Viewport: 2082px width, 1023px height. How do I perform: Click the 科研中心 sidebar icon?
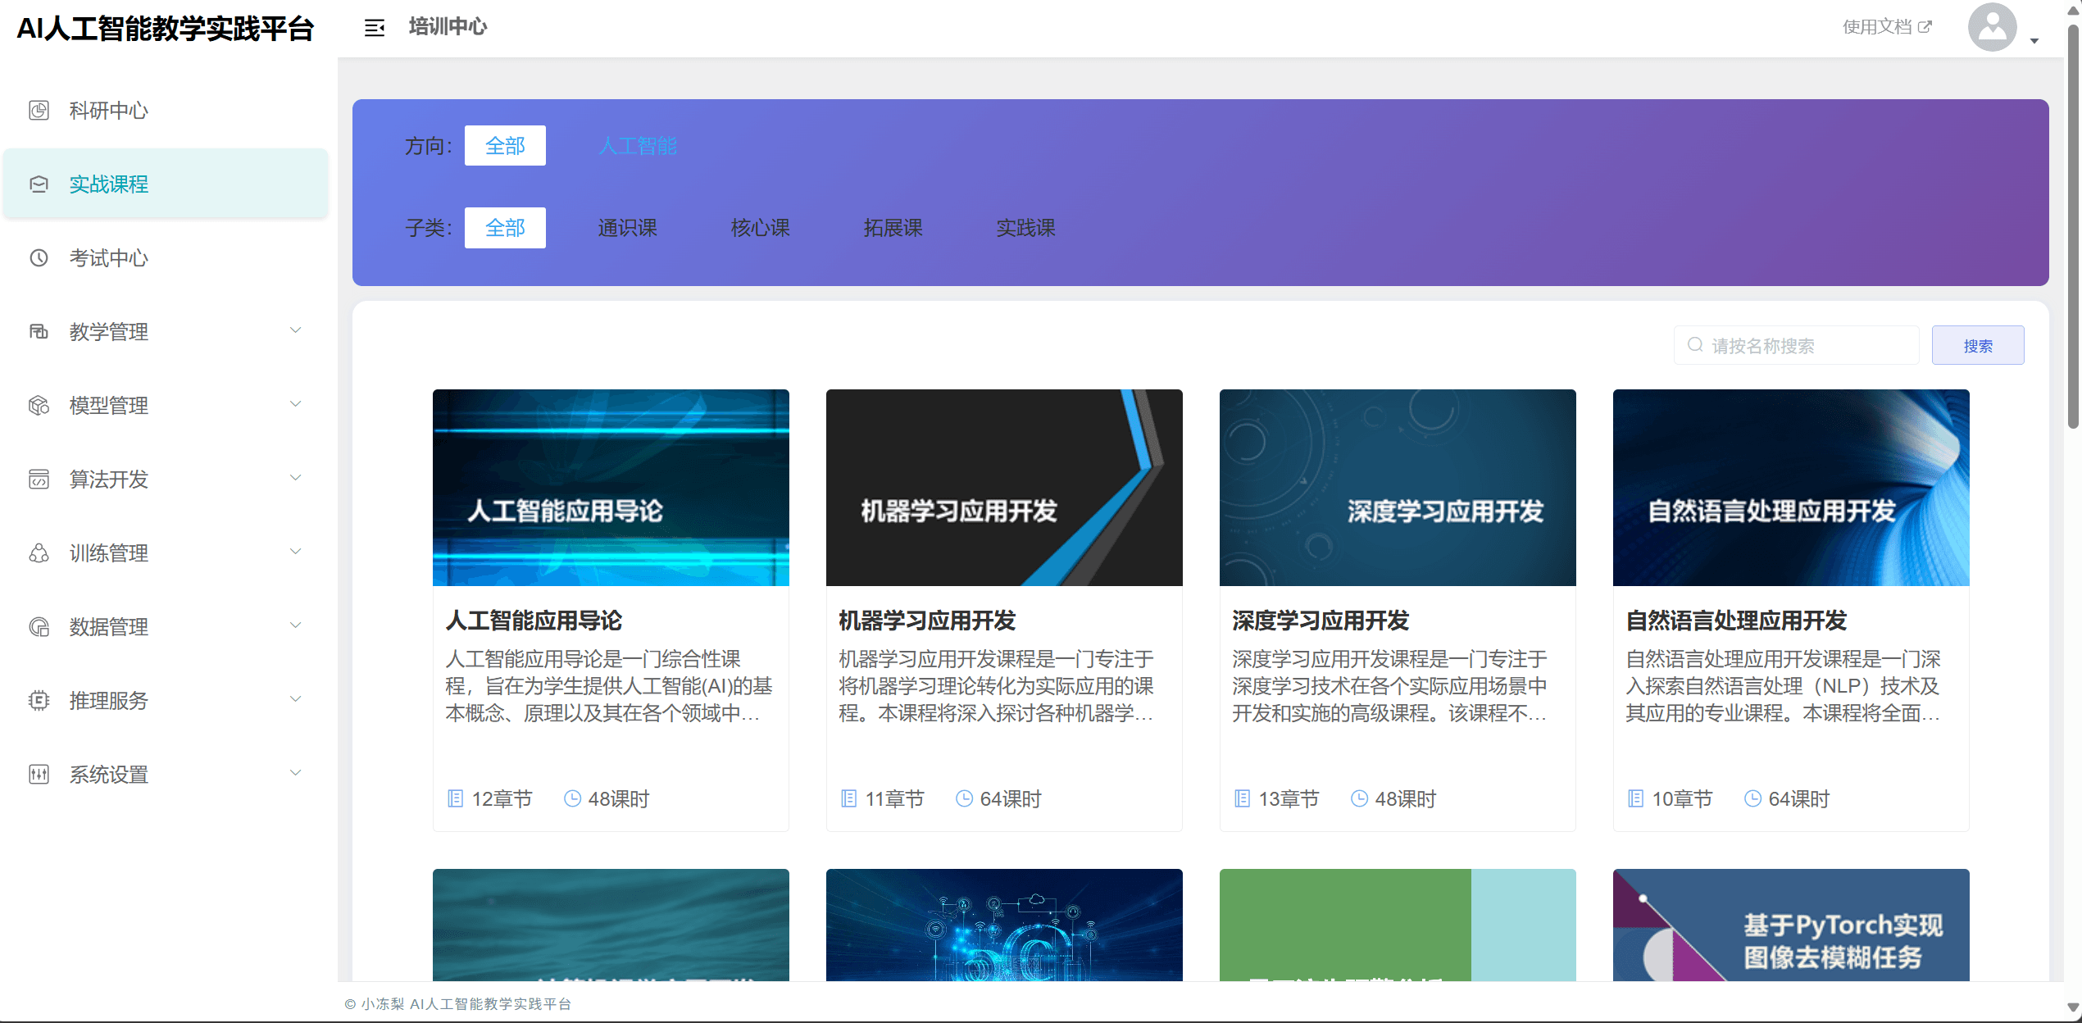[39, 111]
